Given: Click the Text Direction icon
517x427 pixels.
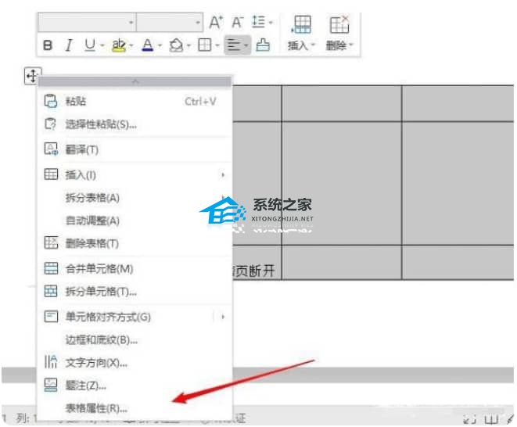Looking at the screenshot, I should click(x=51, y=362).
